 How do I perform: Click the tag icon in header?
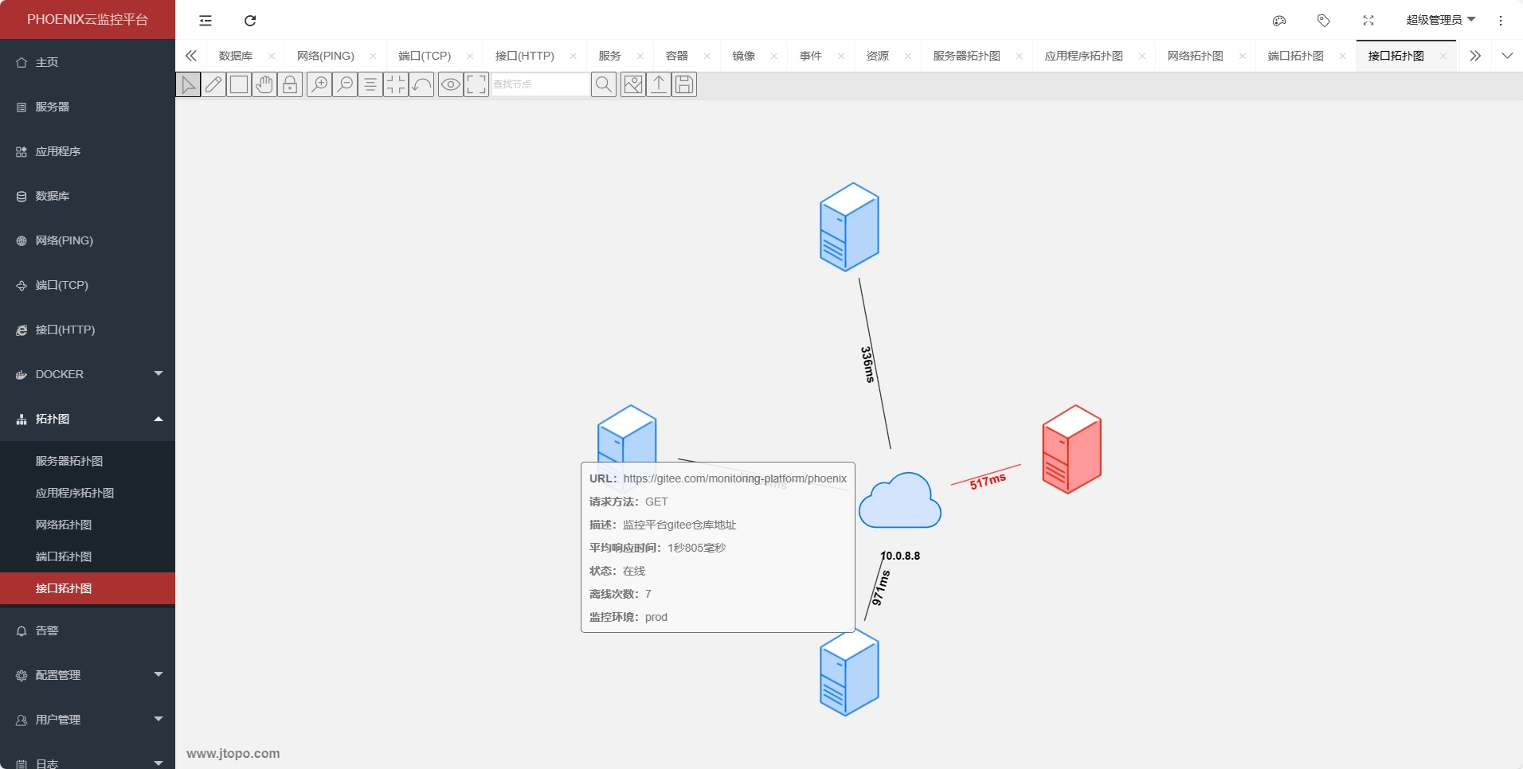tap(1324, 21)
